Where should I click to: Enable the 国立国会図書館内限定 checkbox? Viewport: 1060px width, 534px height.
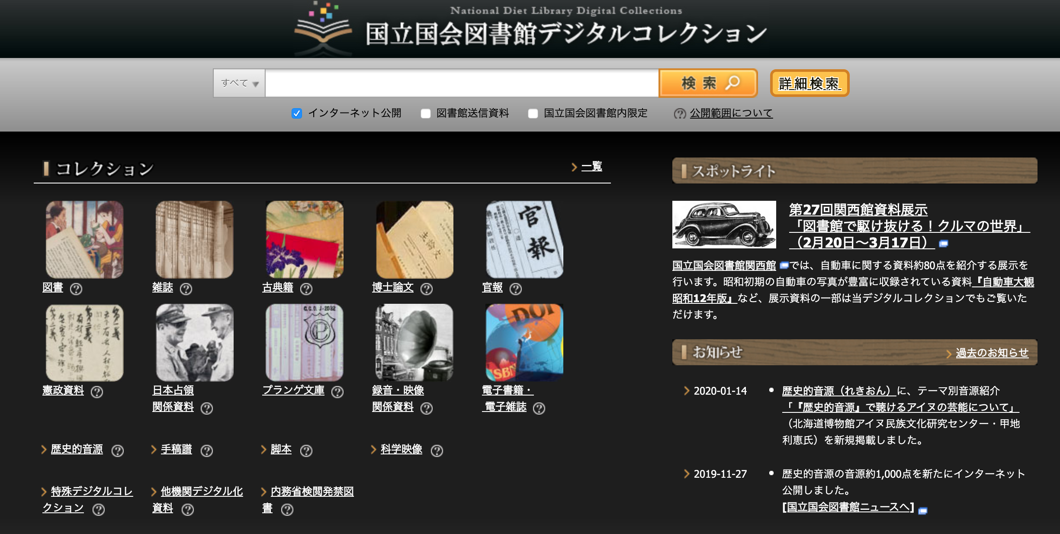coord(533,113)
